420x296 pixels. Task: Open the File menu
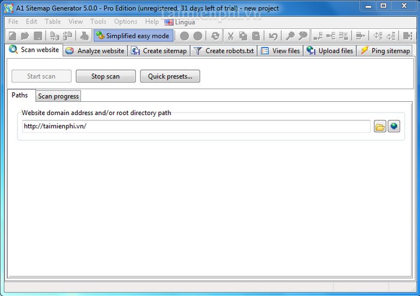click(13, 22)
